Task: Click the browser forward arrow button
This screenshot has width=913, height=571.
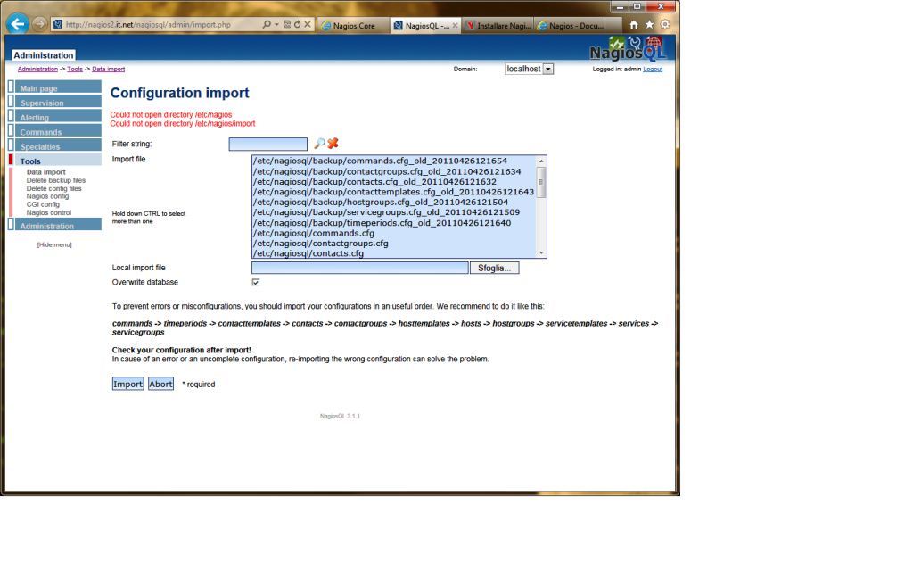Action: [x=39, y=24]
